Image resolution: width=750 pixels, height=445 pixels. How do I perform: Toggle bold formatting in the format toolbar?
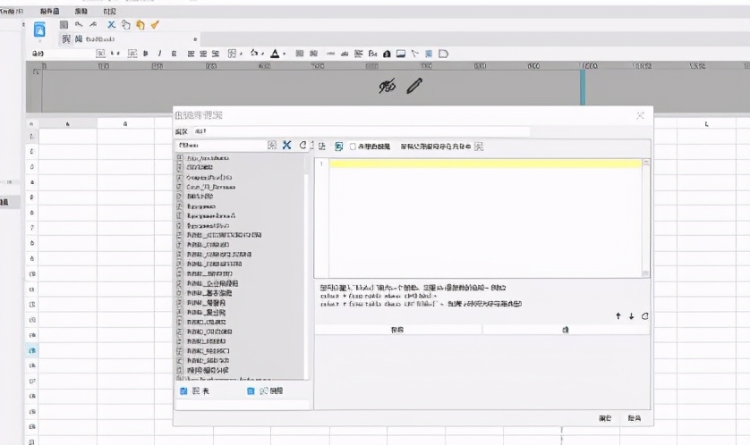tap(146, 54)
